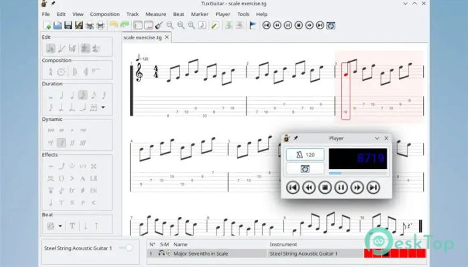The image size is (468, 267).
Task: Apply the accentuated note effect
Action: tap(72, 178)
